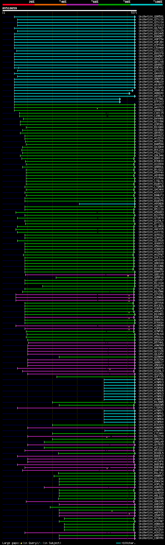
Task: Select hit label UniRef100_B9IHH5
Action: (x=151, y=33)
